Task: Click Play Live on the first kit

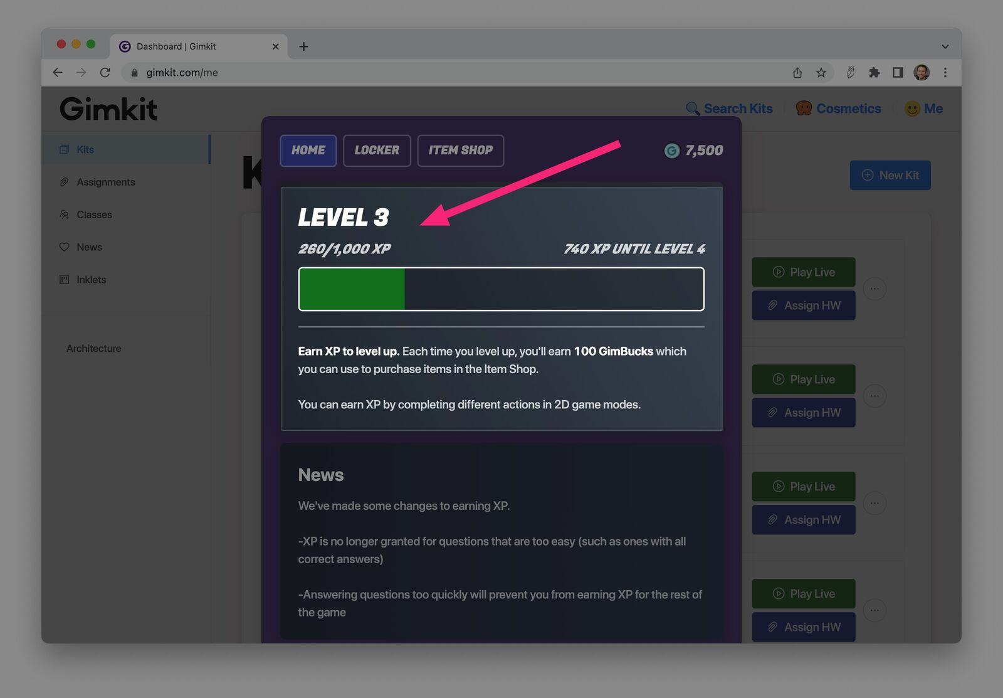Action: [804, 272]
